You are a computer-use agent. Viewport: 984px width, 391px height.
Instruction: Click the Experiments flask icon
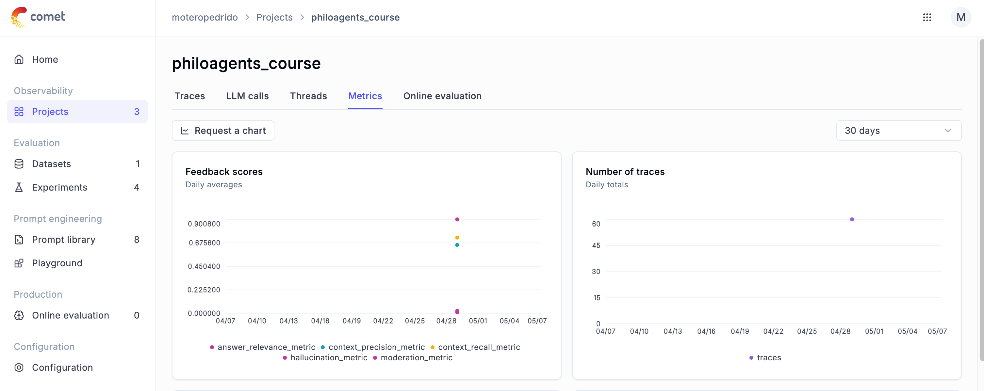pyautogui.click(x=19, y=187)
